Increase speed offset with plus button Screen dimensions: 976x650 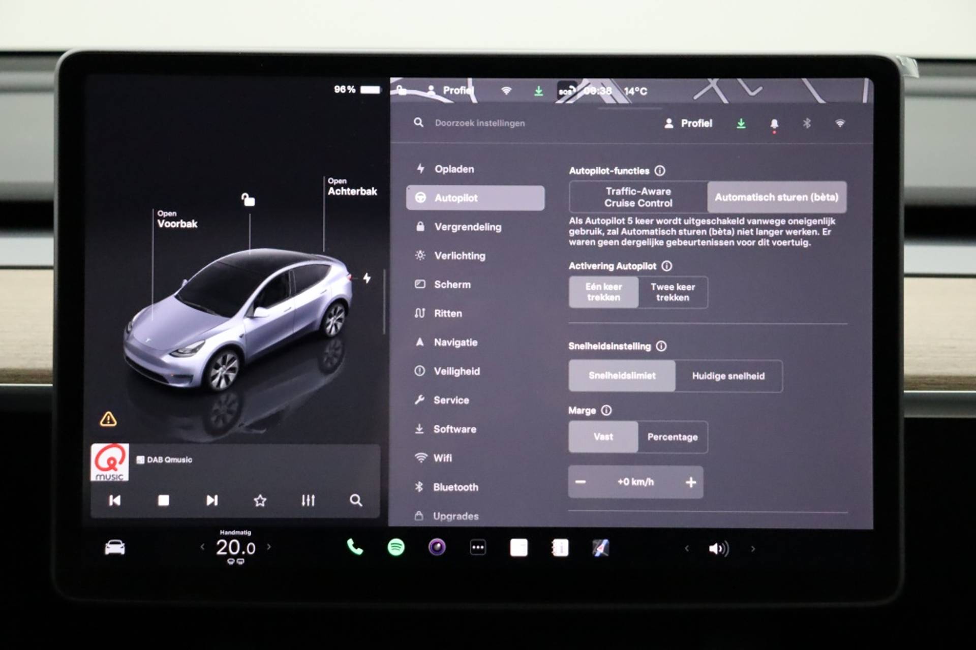coord(690,482)
